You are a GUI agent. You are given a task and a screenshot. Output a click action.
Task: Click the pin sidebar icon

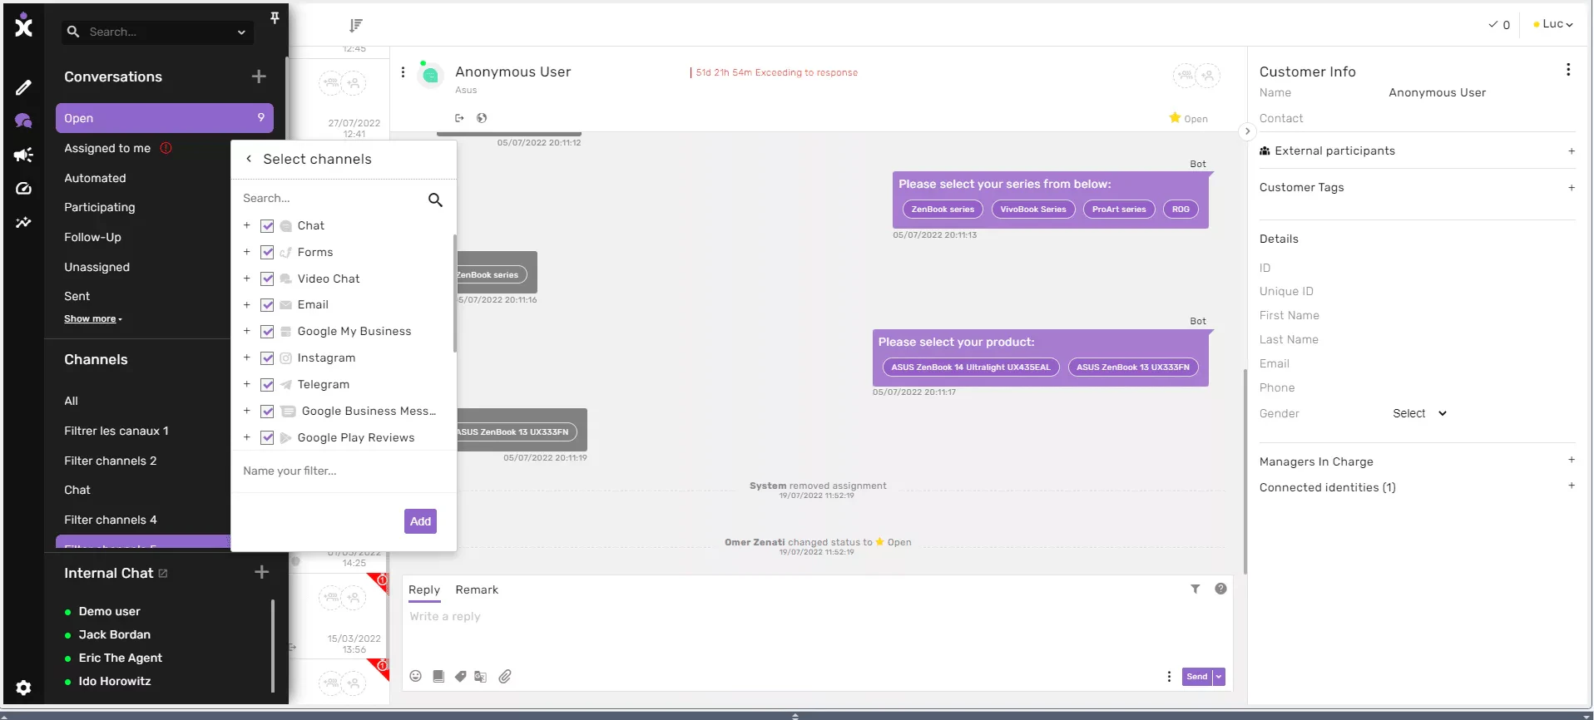(275, 17)
